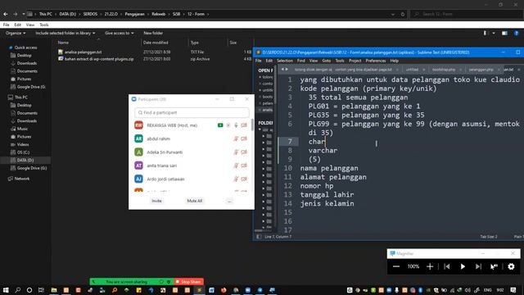The width and height of the screenshot is (524, 295).
Task: Open Task View on the taskbar
Action: coord(41,290)
